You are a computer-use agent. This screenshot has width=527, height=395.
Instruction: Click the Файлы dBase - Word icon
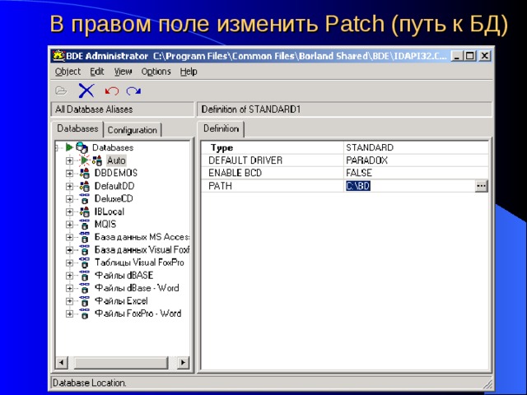pos(85,288)
